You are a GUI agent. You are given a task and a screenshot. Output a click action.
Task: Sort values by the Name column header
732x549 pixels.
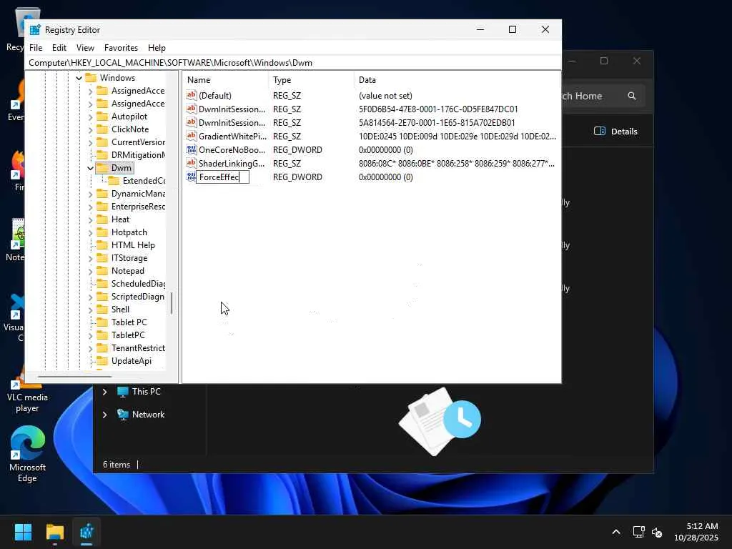[x=225, y=80]
